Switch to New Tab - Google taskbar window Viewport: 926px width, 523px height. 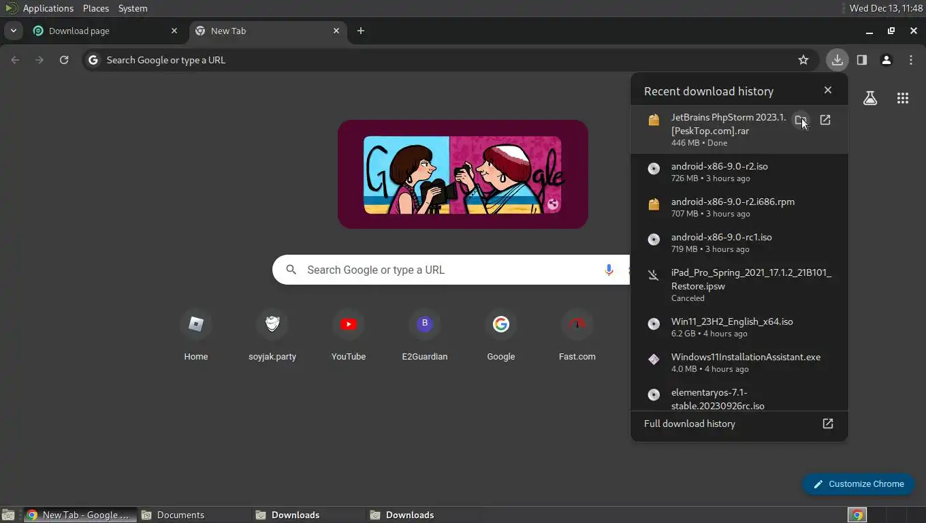(x=80, y=515)
